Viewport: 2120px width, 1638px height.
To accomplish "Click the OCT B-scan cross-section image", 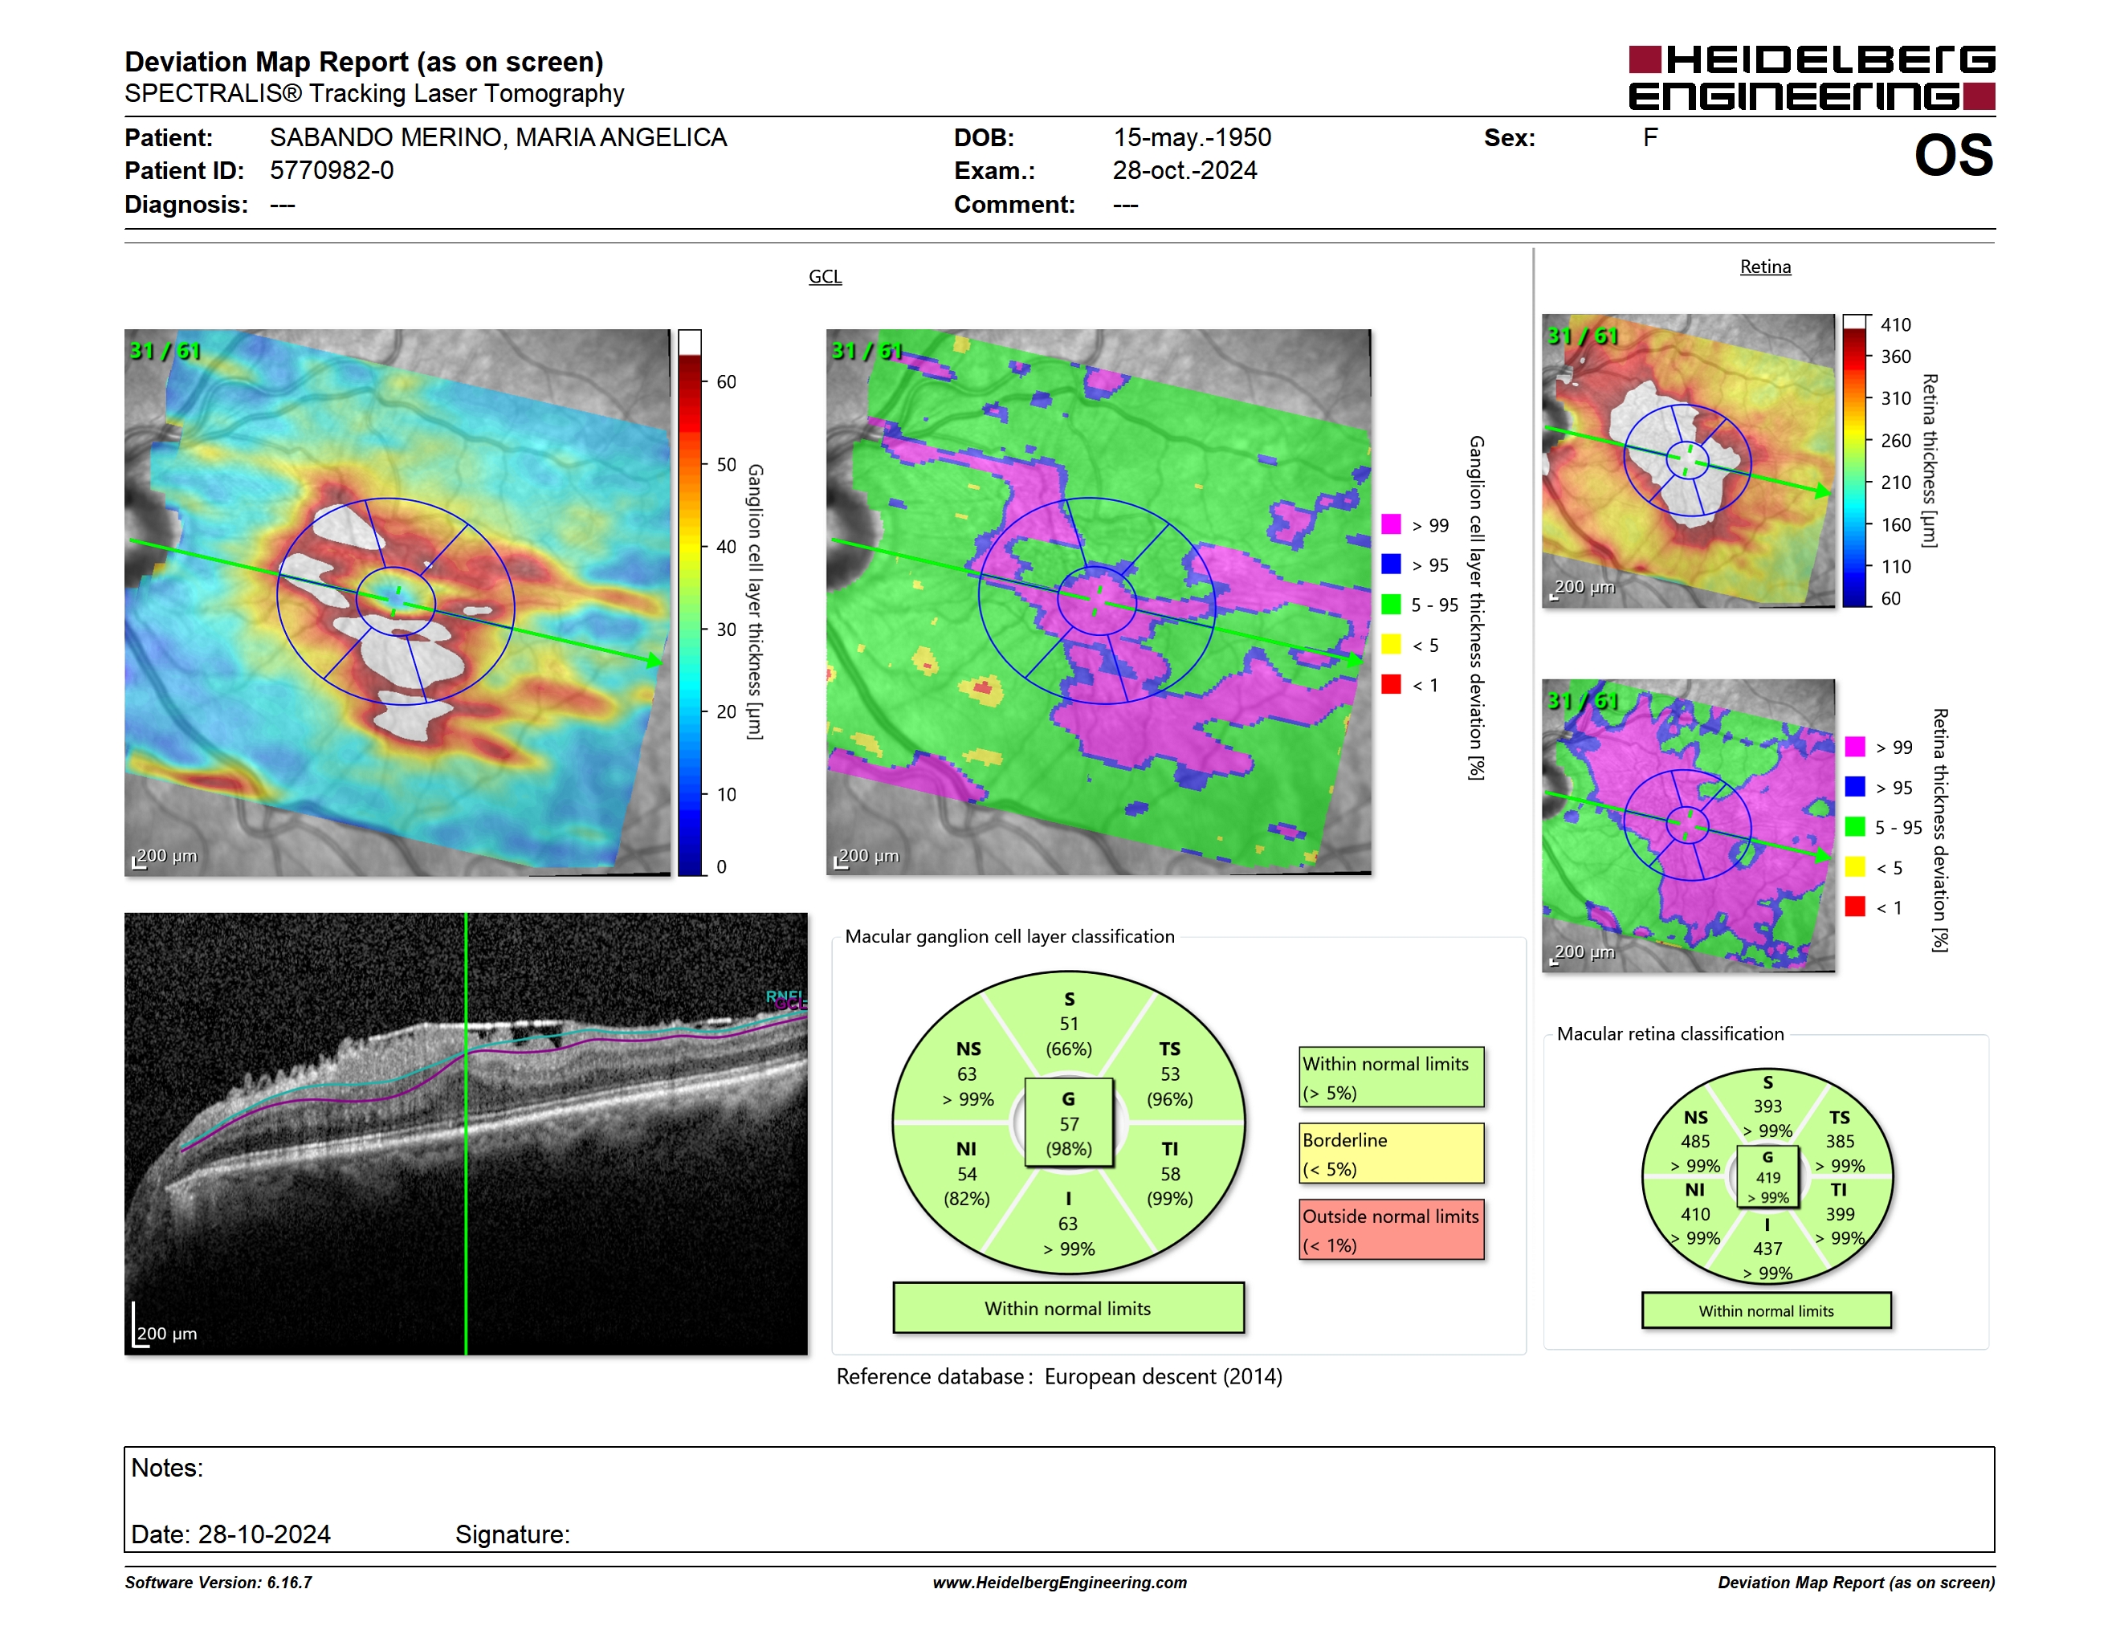I will coord(466,1134).
